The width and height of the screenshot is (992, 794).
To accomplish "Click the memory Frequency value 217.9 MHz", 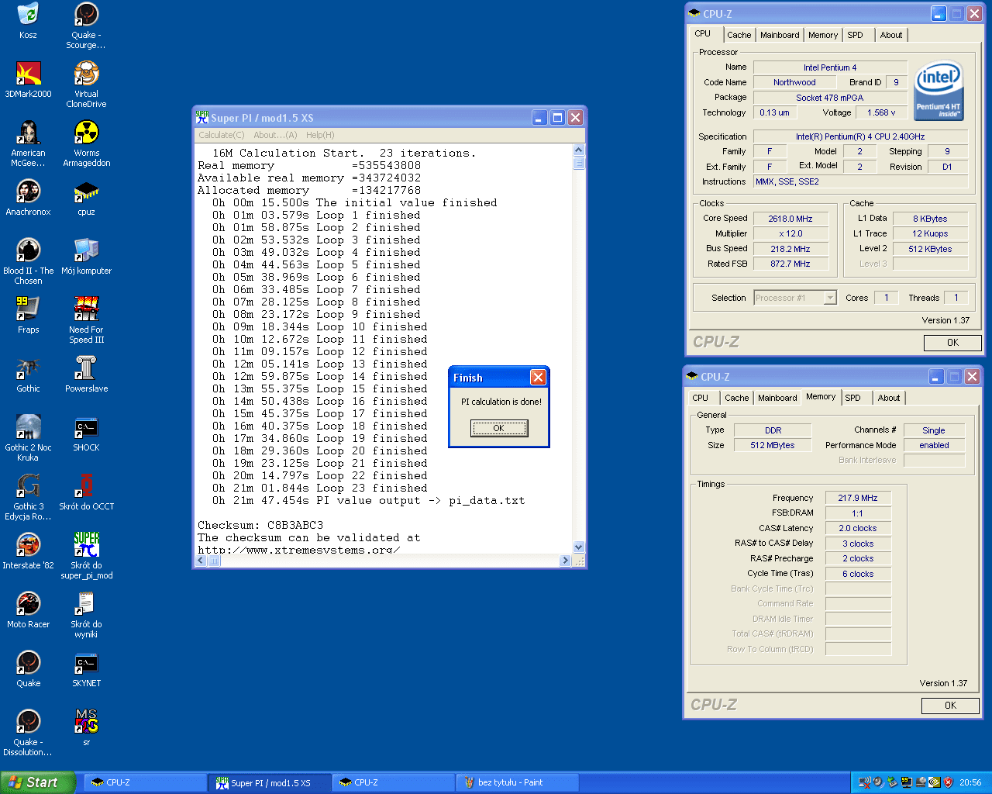I will click(858, 498).
